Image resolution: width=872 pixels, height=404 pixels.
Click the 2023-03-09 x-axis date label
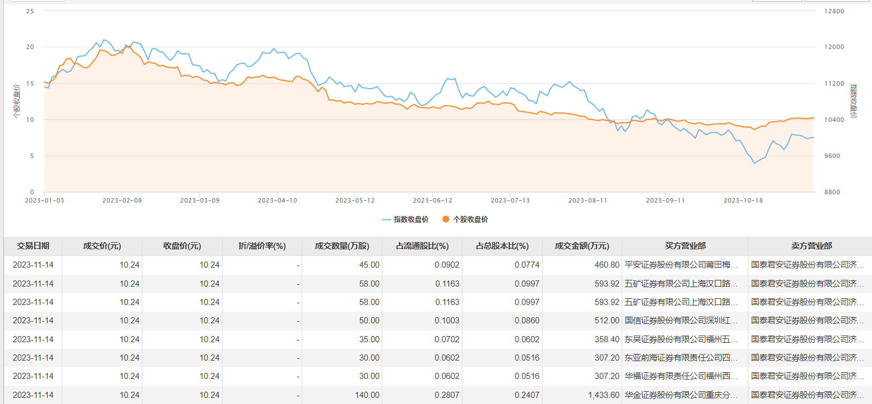coord(200,200)
